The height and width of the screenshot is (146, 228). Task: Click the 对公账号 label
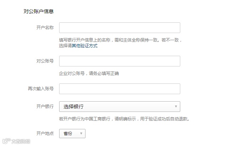point(45,61)
